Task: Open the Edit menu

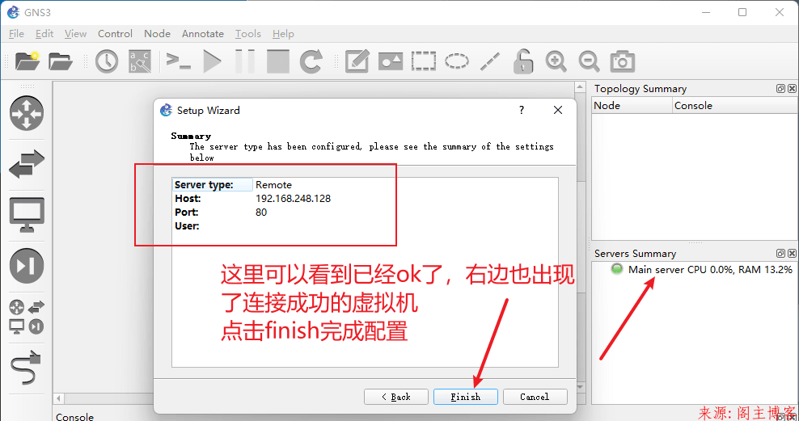Action: pos(44,34)
